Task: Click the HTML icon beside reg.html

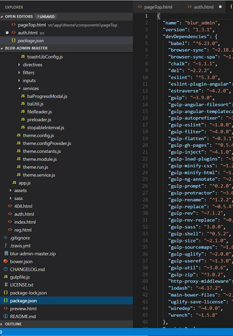Action: (x=10, y=230)
